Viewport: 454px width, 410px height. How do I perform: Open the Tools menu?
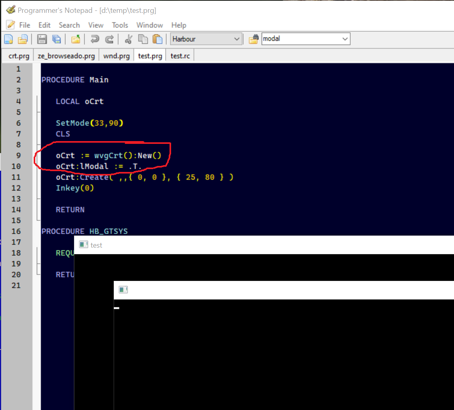click(x=120, y=25)
